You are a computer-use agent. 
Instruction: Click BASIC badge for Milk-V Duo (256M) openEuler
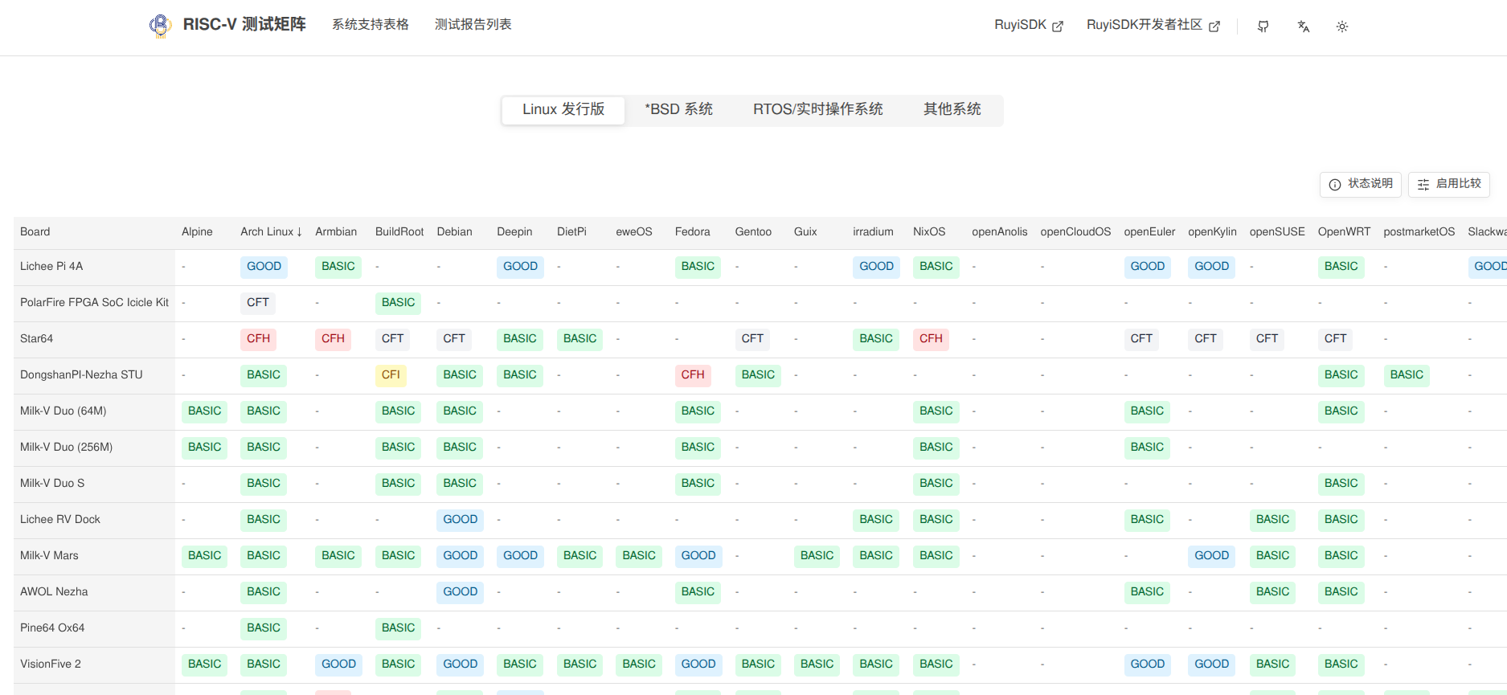pyautogui.click(x=1148, y=448)
